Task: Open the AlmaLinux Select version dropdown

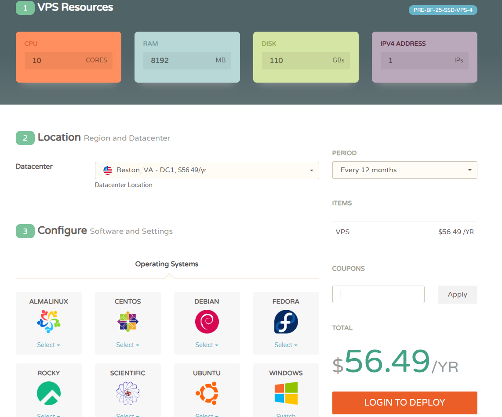Action: tap(49, 345)
